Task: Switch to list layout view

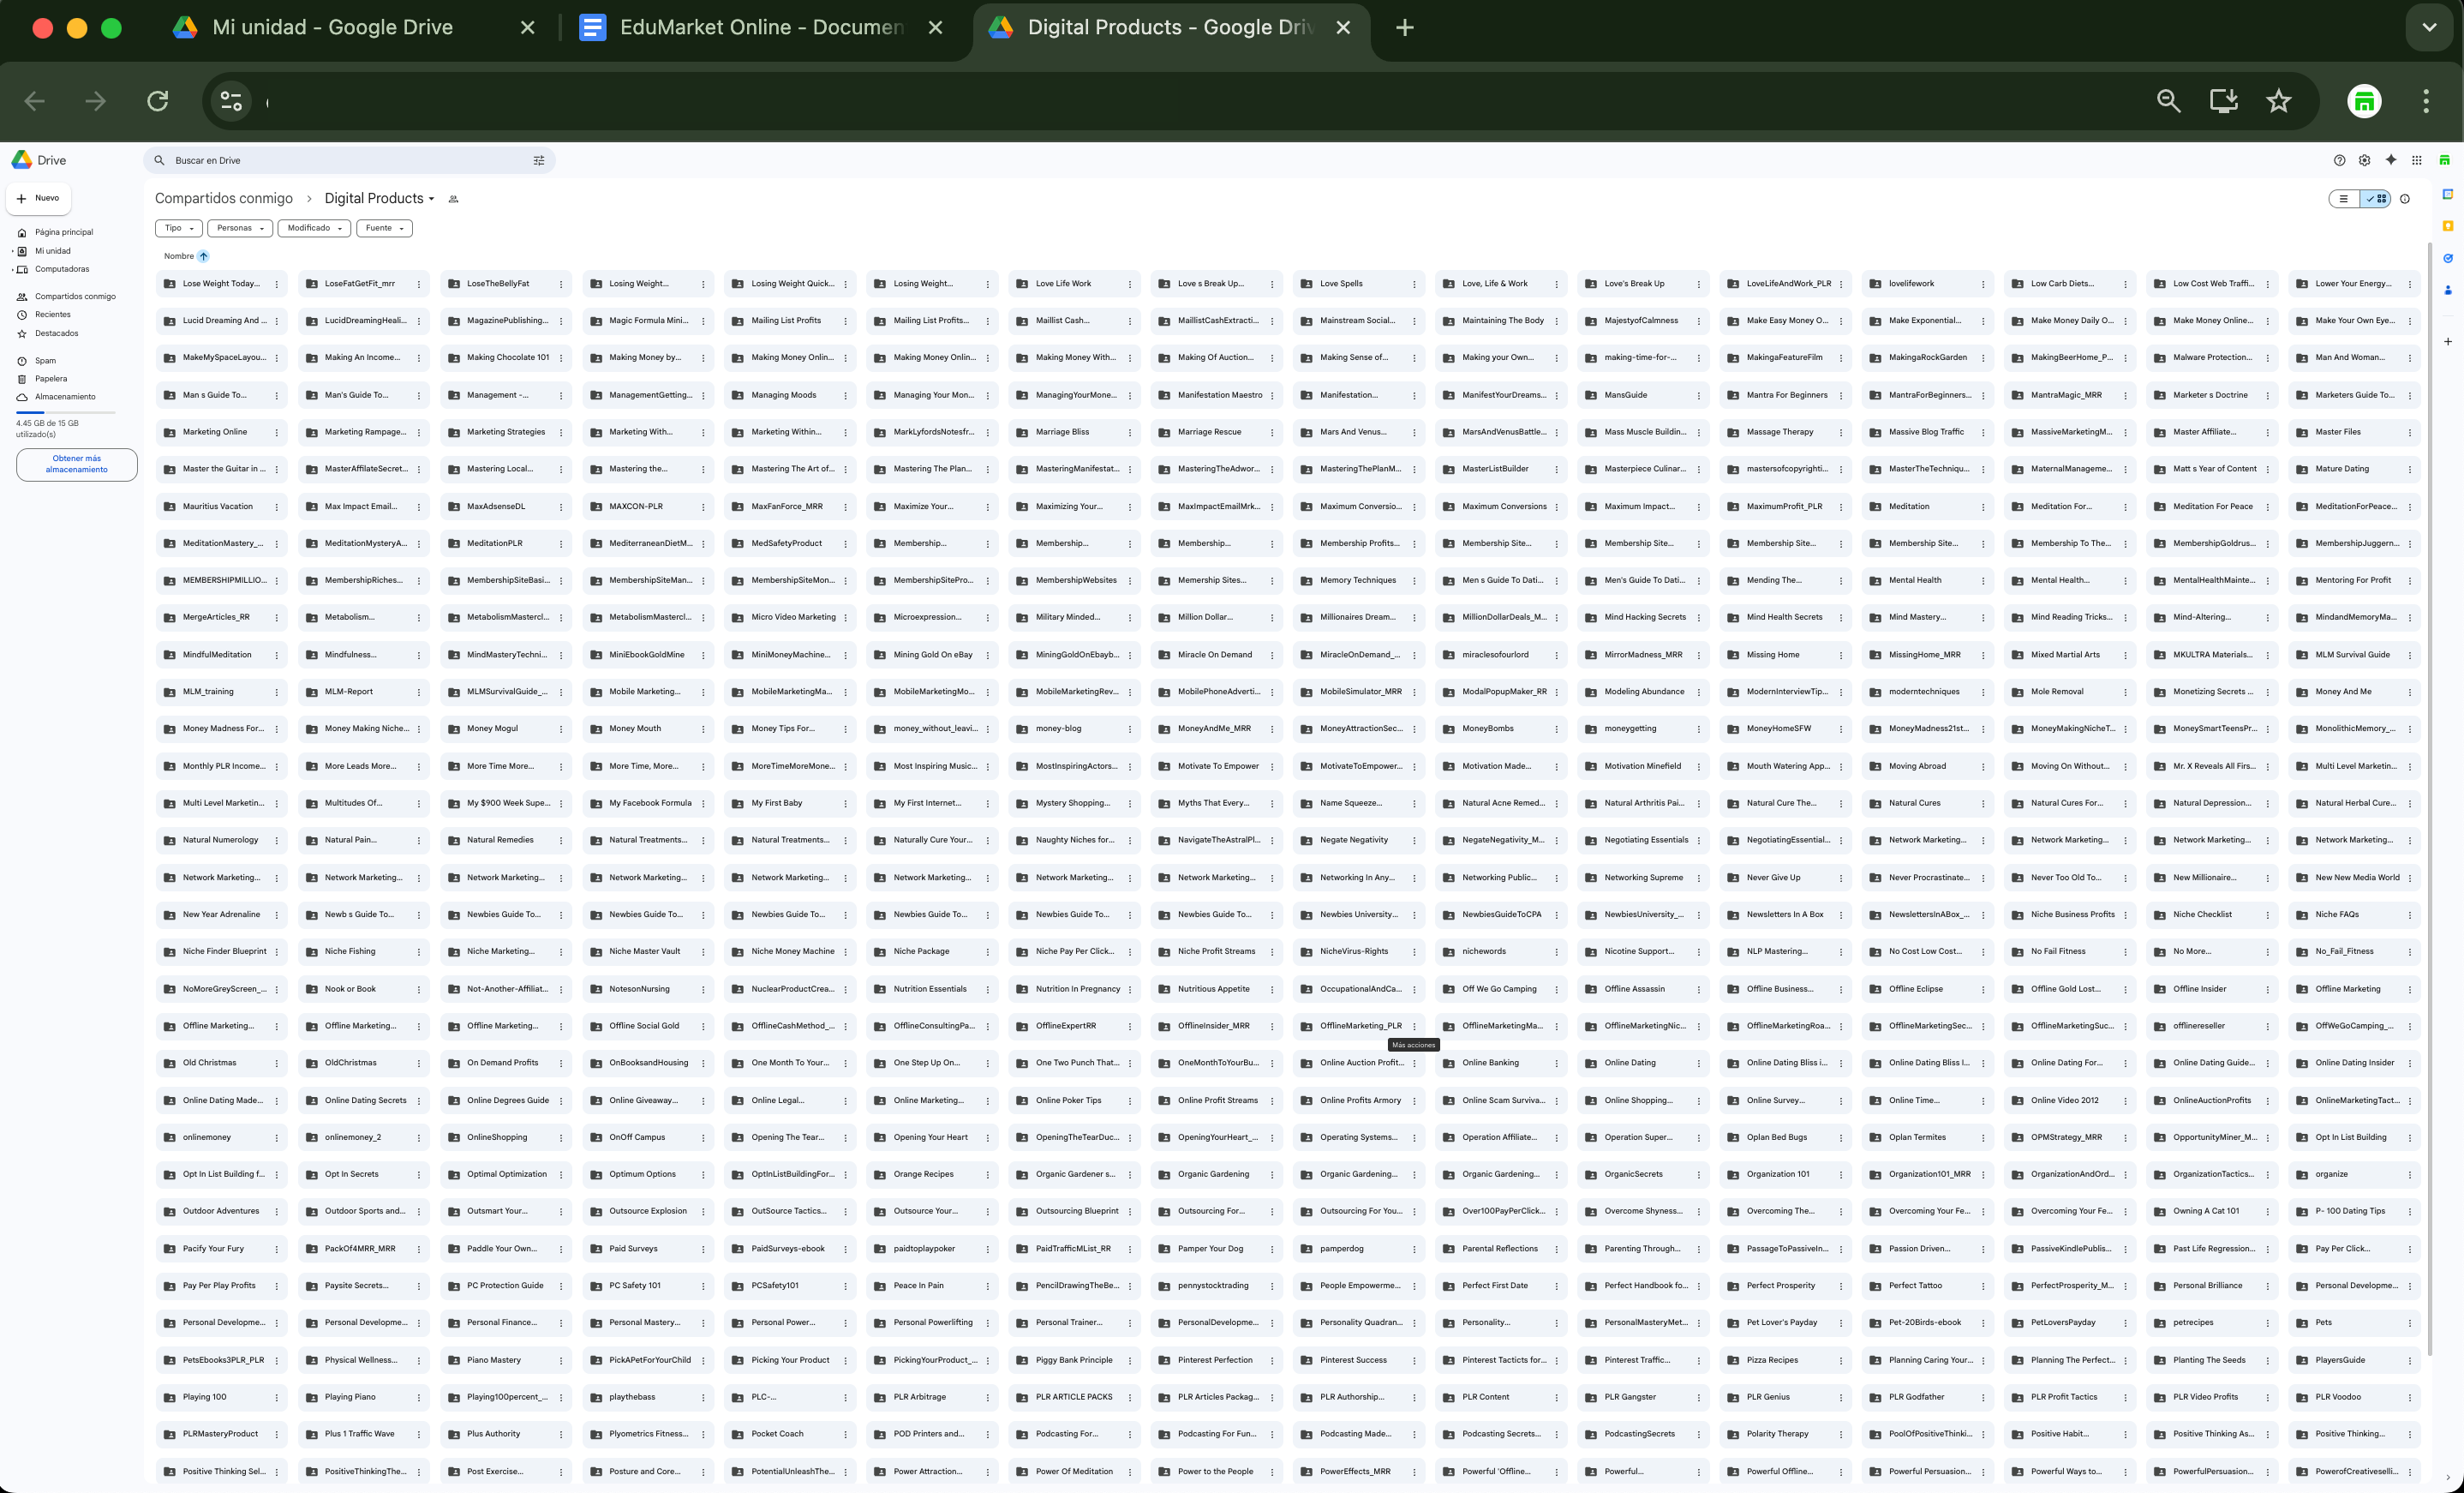Action: pyautogui.click(x=2343, y=199)
